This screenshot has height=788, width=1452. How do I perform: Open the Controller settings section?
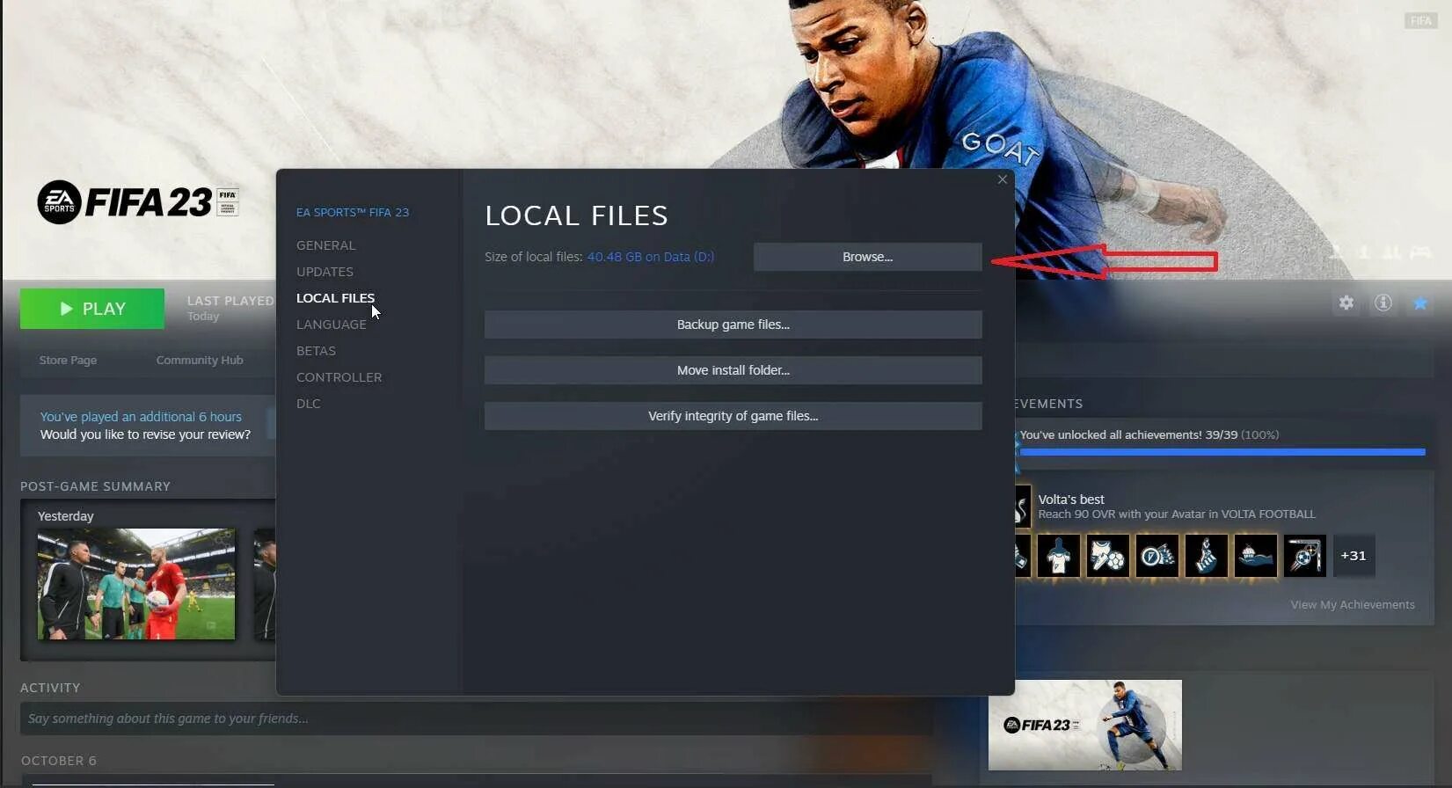click(x=339, y=377)
